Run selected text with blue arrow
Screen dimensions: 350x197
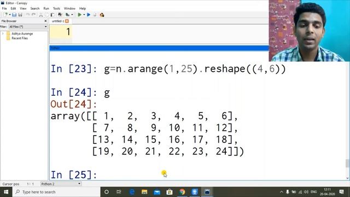click(89, 15)
